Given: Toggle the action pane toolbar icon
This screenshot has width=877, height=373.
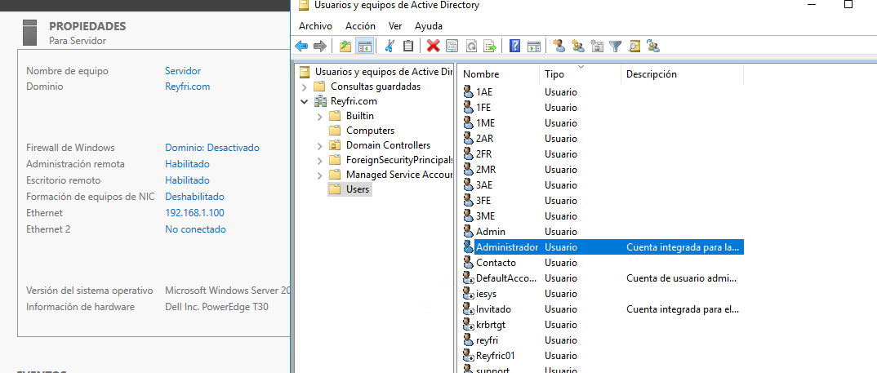Looking at the screenshot, I should click(x=534, y=47).
